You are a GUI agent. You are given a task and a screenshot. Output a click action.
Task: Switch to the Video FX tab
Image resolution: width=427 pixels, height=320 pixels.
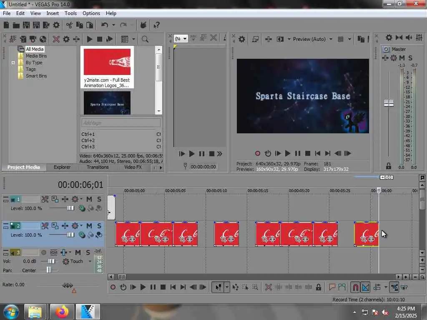133,167
